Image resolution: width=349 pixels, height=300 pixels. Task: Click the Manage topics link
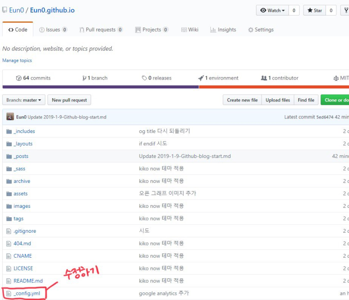17,60
